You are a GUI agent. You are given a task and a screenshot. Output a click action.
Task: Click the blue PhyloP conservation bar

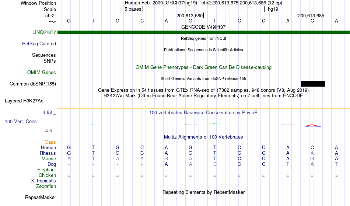191,125
